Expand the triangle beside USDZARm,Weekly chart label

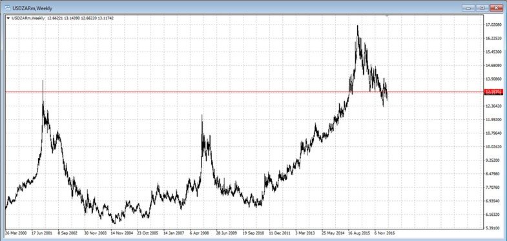[8, 19]
